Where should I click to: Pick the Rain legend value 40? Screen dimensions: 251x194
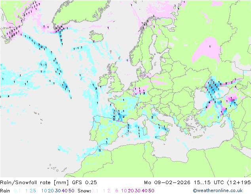pos(65,191)
